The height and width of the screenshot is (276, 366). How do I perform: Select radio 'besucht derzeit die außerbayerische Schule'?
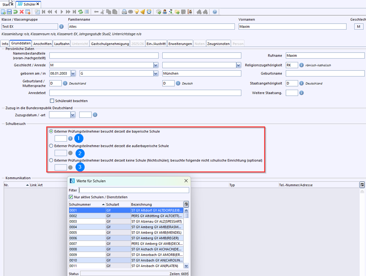(x=51, y=146)
